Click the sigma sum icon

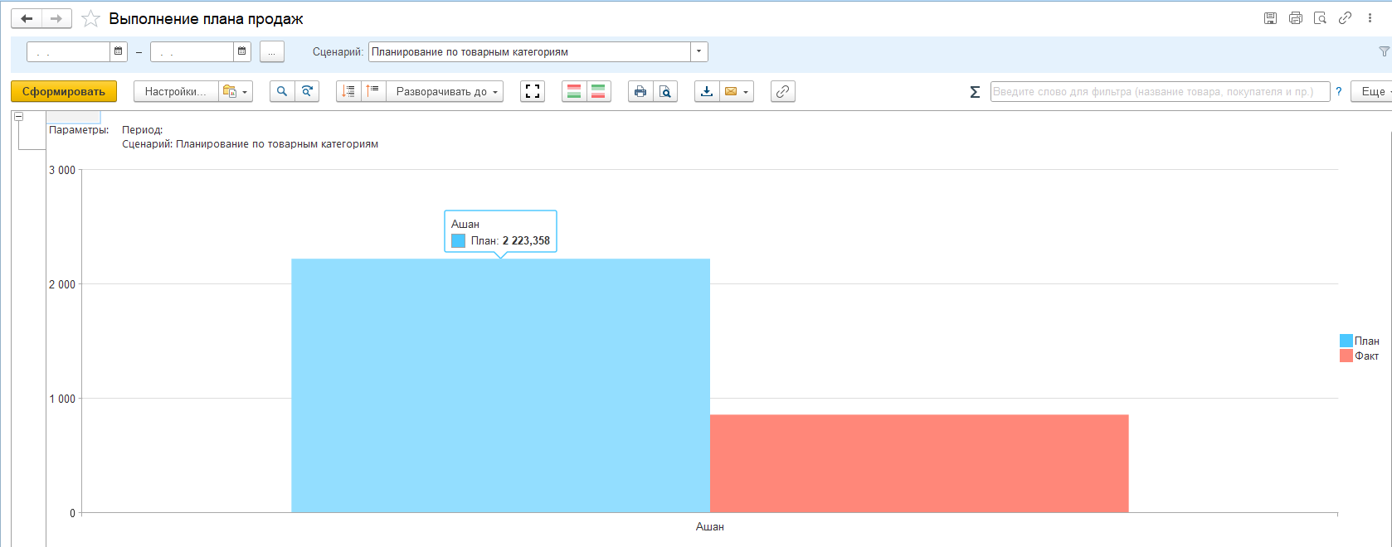click(975, 92)
